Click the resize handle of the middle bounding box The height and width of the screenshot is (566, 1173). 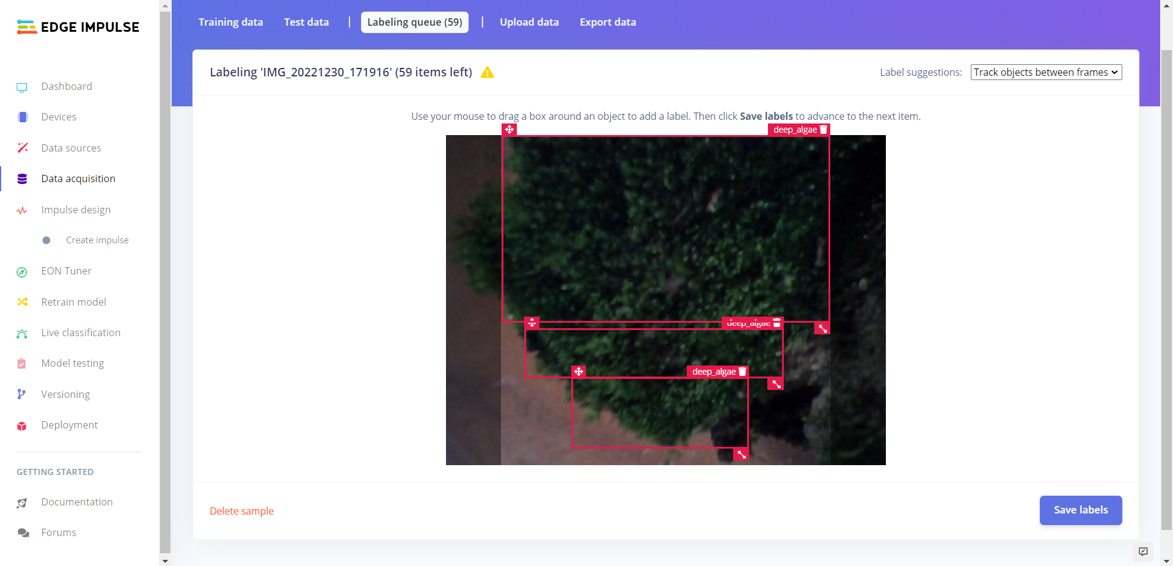pos(776,384)
